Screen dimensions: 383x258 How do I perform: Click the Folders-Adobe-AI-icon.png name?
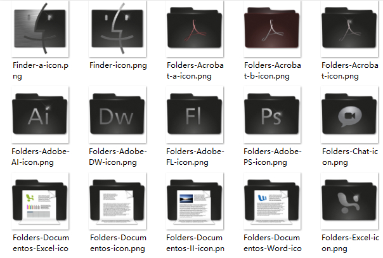tap(41, 157)
